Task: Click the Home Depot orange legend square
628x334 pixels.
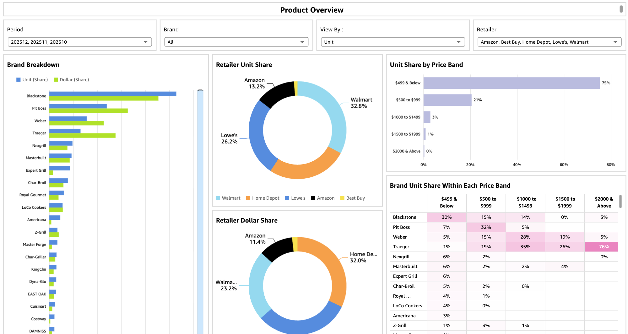Action: click(248, 198)
